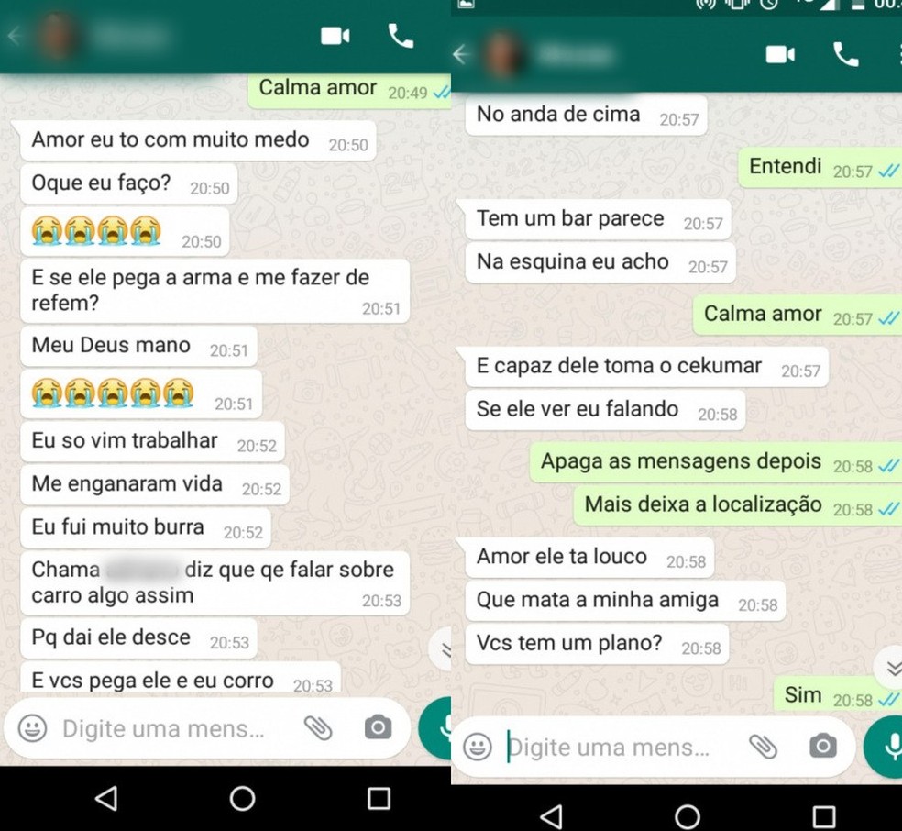Screen dimensions: 902x831
Task: Tap Android recent apps square on right
Action: (x=824, y=816)
